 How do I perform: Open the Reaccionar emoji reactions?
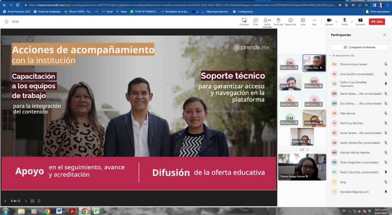click(291, 21)
